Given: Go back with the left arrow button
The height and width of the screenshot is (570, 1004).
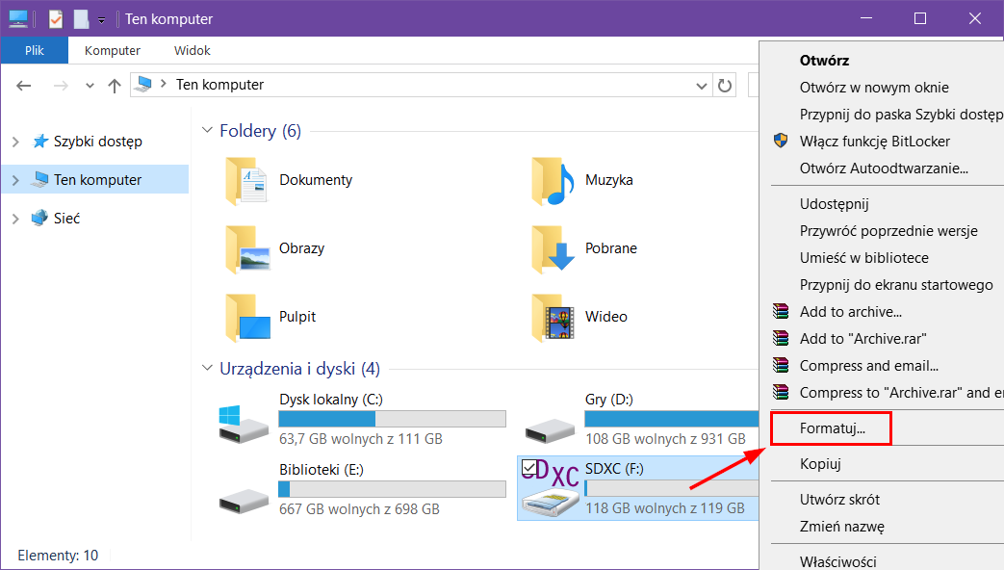Looking at the screenshot, I should 24,85.
